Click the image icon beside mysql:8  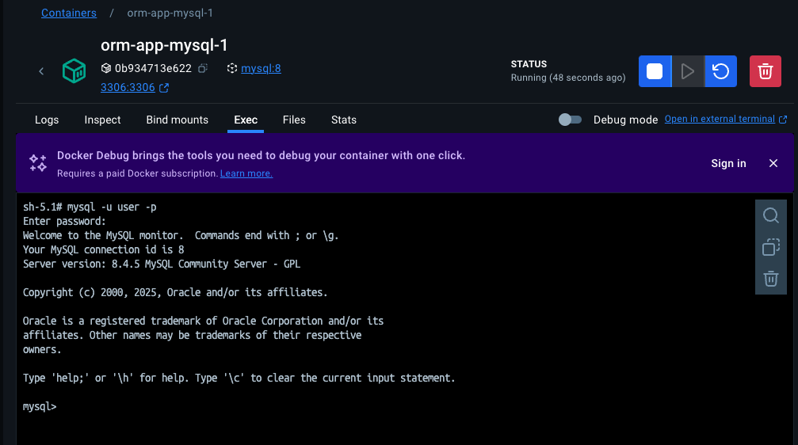pos(232,68)
